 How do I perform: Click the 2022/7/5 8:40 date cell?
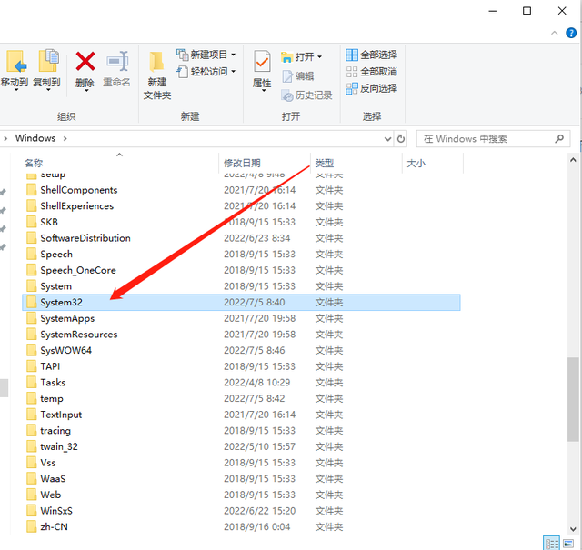255,303
